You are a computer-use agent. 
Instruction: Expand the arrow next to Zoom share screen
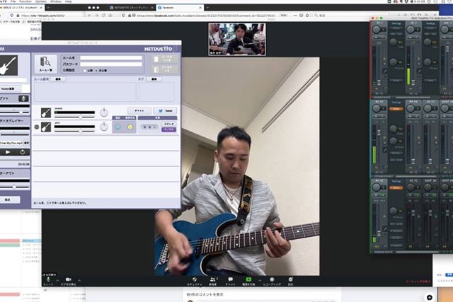pyautogui.click(x=259, y=279)
